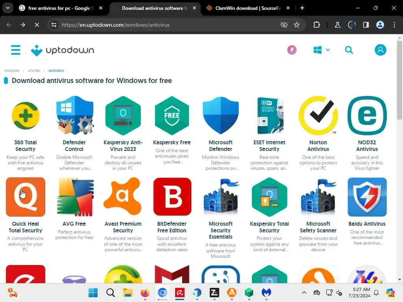Open the Uptodown user account icon
This screenshot has height=302, width=403.
click(381, 50)
